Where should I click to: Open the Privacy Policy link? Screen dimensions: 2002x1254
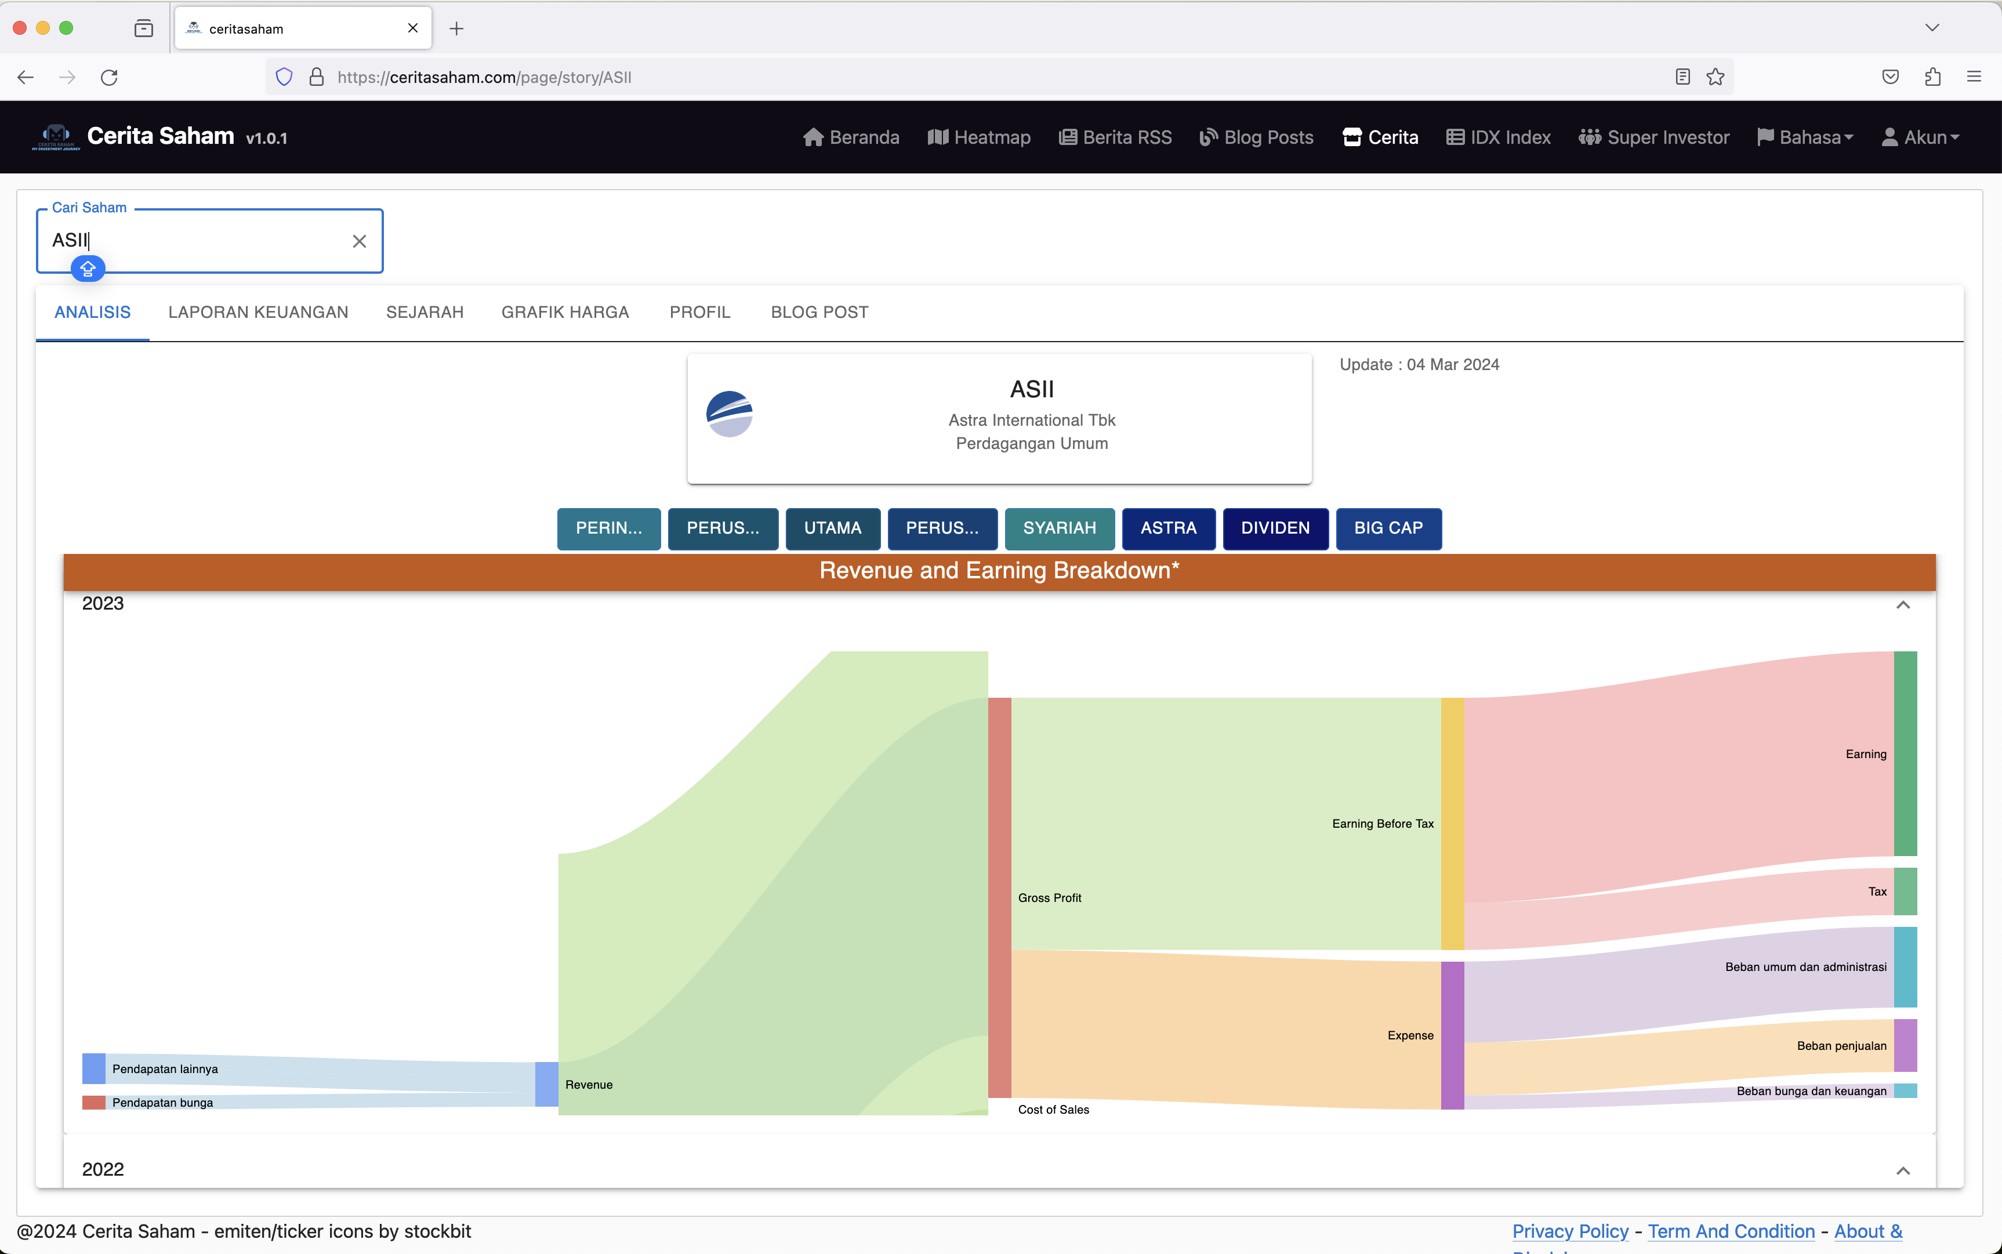pyautogui.click(x=1570, y=1231)
